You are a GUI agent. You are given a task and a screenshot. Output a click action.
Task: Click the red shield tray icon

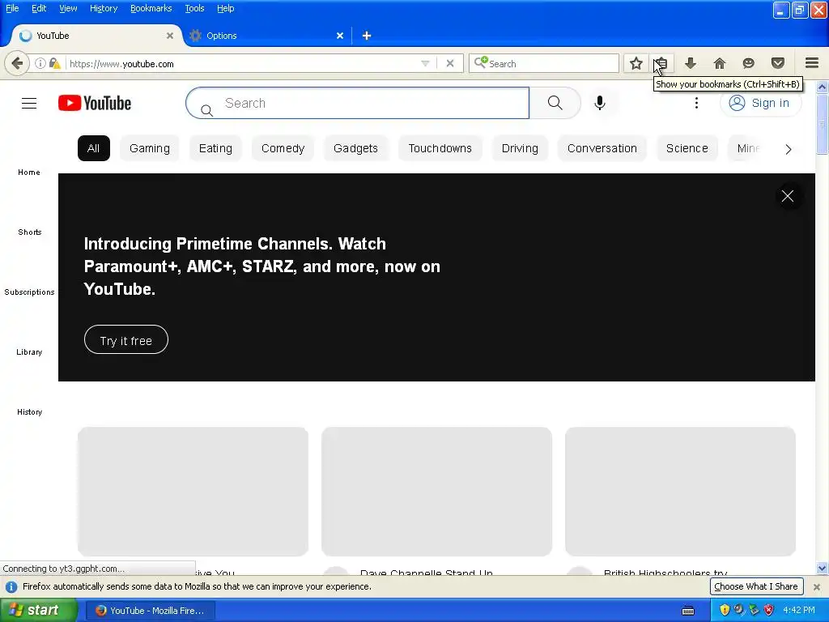769,610
